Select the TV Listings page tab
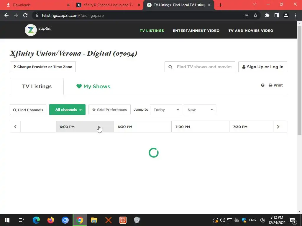Screen dimensions: 302x226 [37, 87]
